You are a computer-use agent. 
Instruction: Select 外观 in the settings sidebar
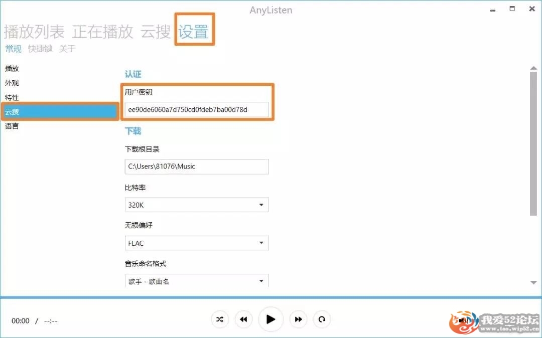(x=12, y=83)
